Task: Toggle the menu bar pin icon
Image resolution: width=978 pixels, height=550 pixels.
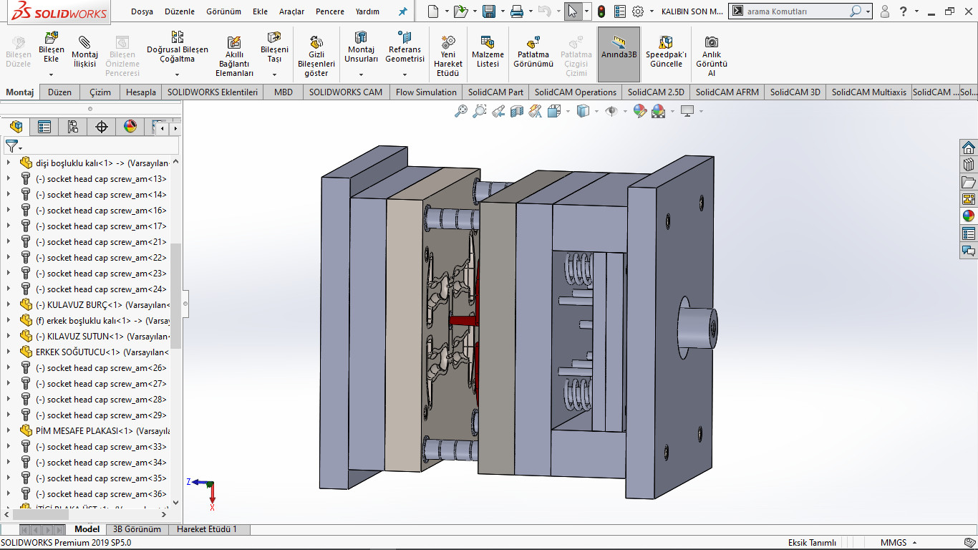Action: click(402, 11)
